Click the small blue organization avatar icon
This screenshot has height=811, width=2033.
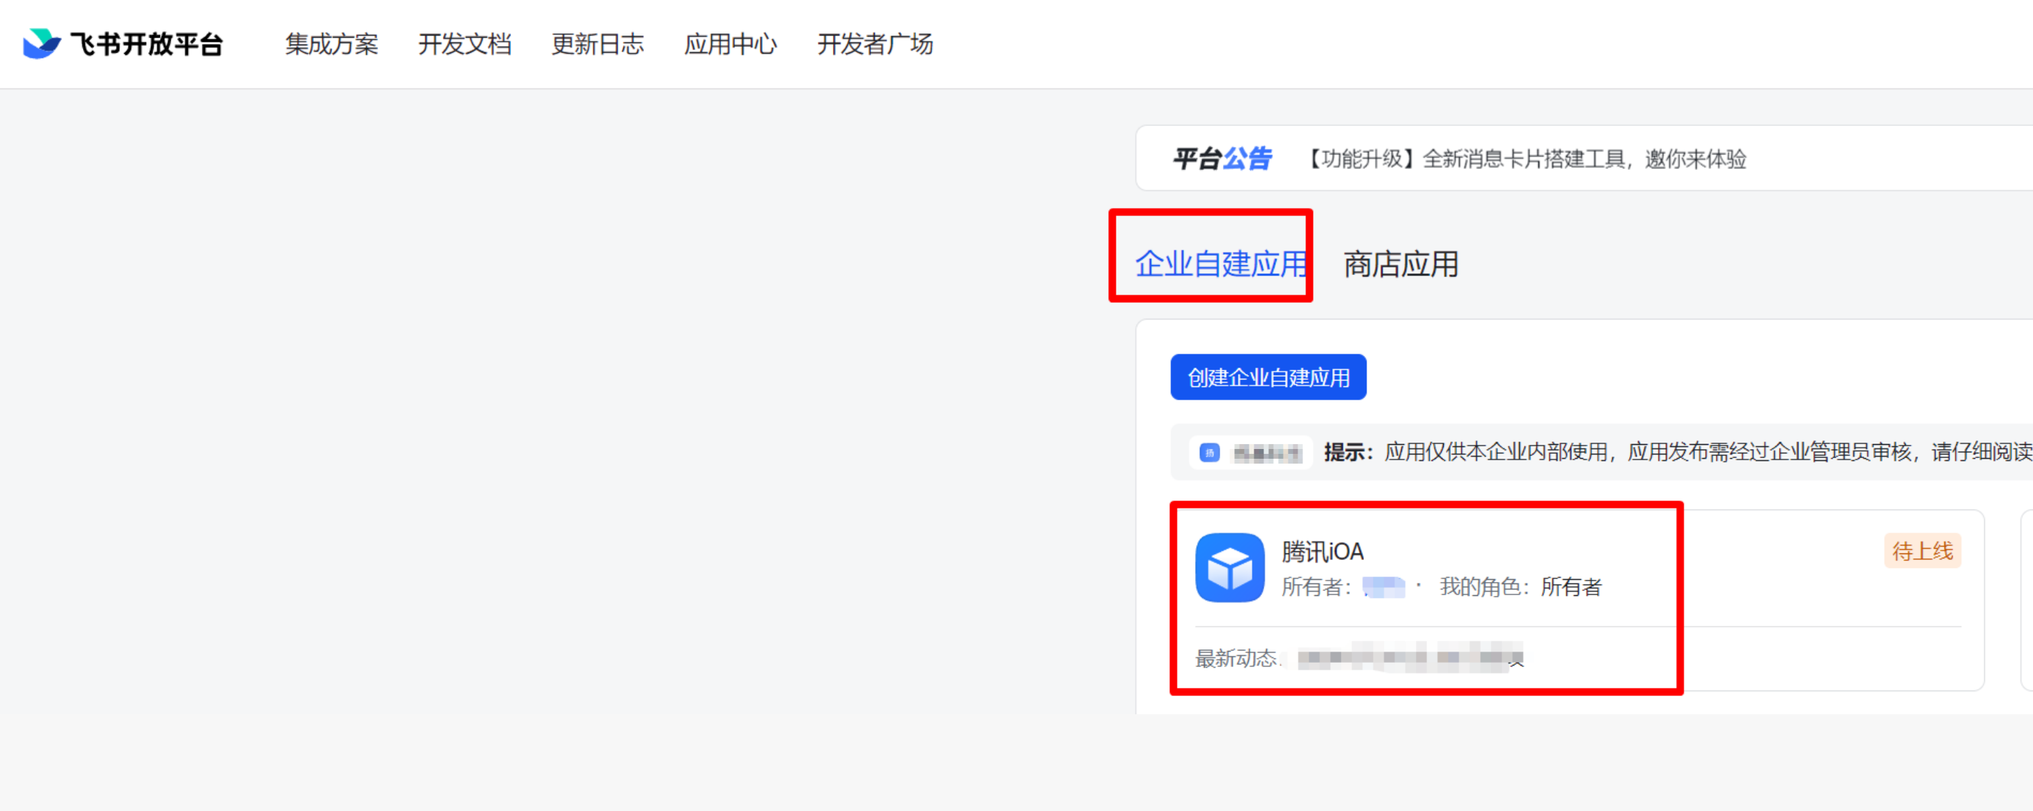tap(1209, 452)
